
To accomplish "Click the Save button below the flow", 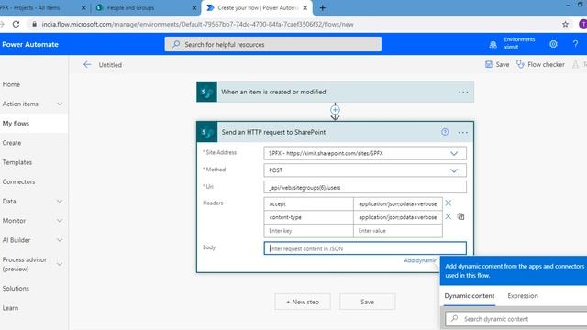I will click(x=367, y=302).
